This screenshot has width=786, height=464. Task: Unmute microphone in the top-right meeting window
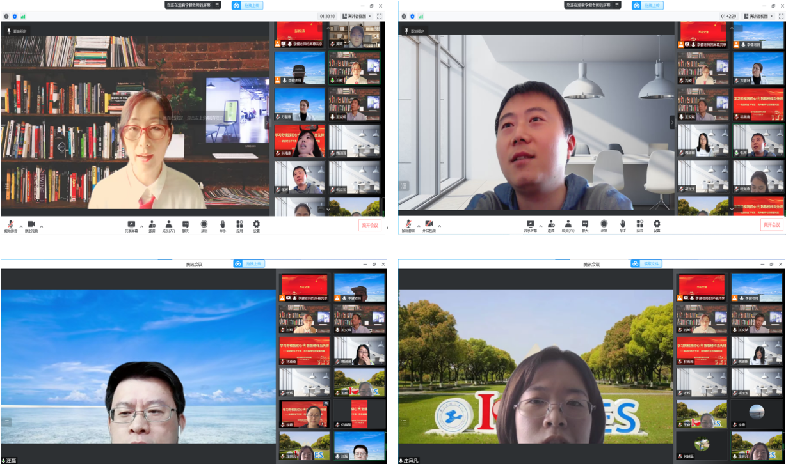point(409,224)
